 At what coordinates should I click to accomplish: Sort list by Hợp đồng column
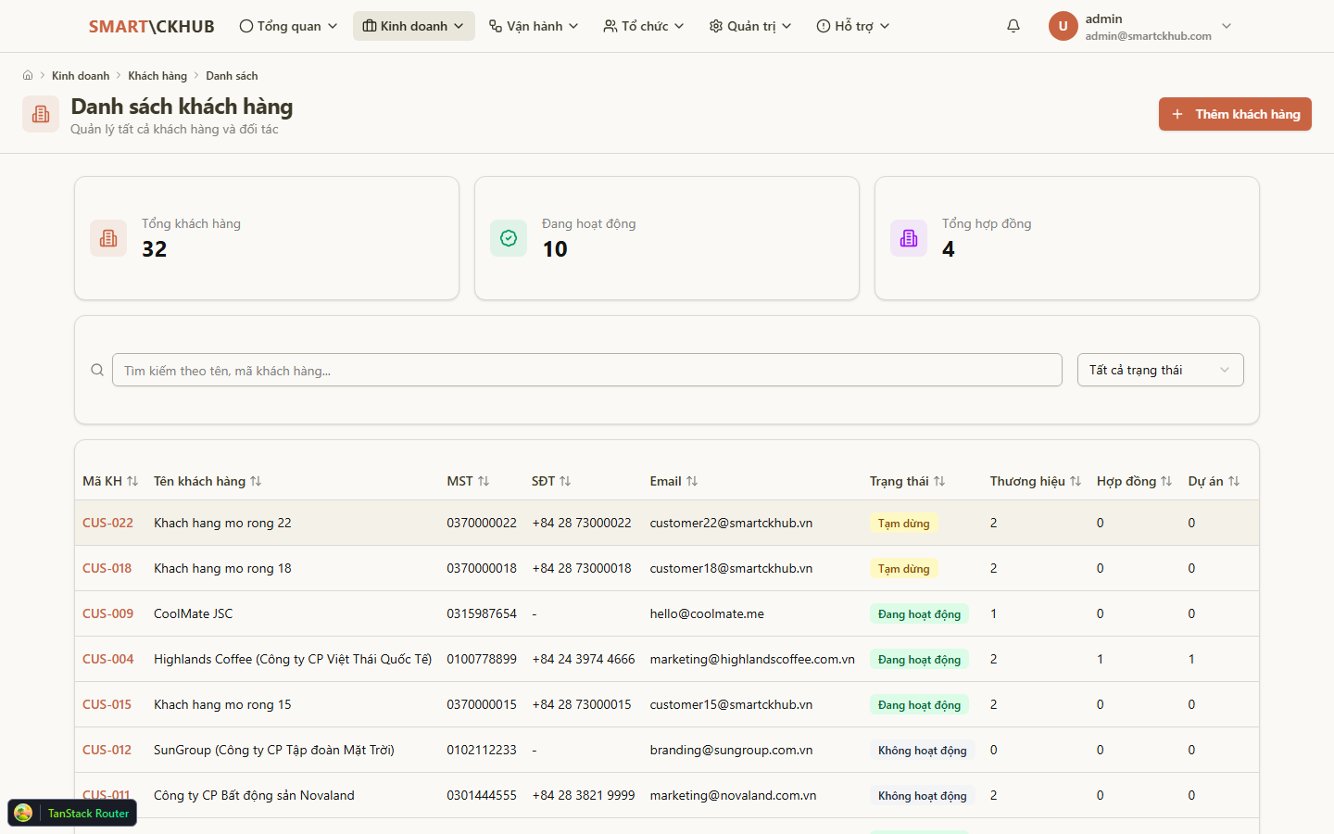(x=1166, y=481)
